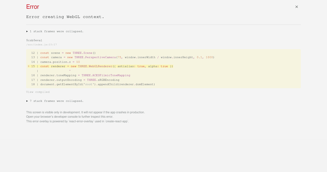
Task: Click the sRGBEncoding token on line 17
Action: click(x=108, y=80)
